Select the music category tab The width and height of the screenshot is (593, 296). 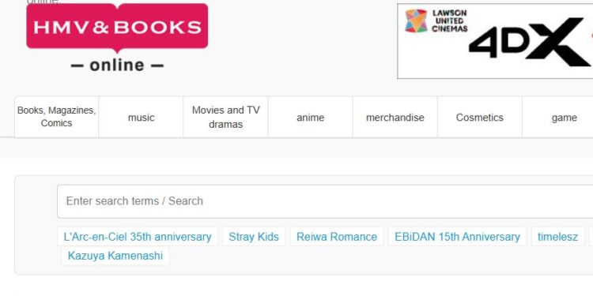tap(141, 117)
